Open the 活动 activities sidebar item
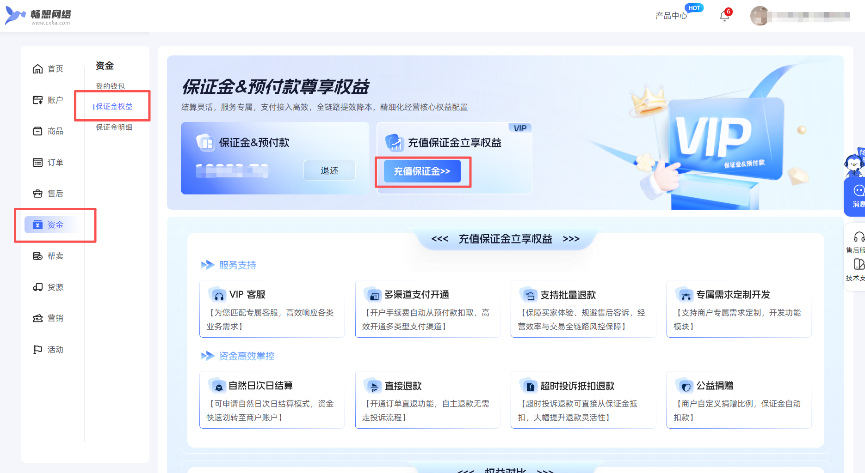Screen dimensions: 865x473 pyautogui.click(x=48, y=350)
